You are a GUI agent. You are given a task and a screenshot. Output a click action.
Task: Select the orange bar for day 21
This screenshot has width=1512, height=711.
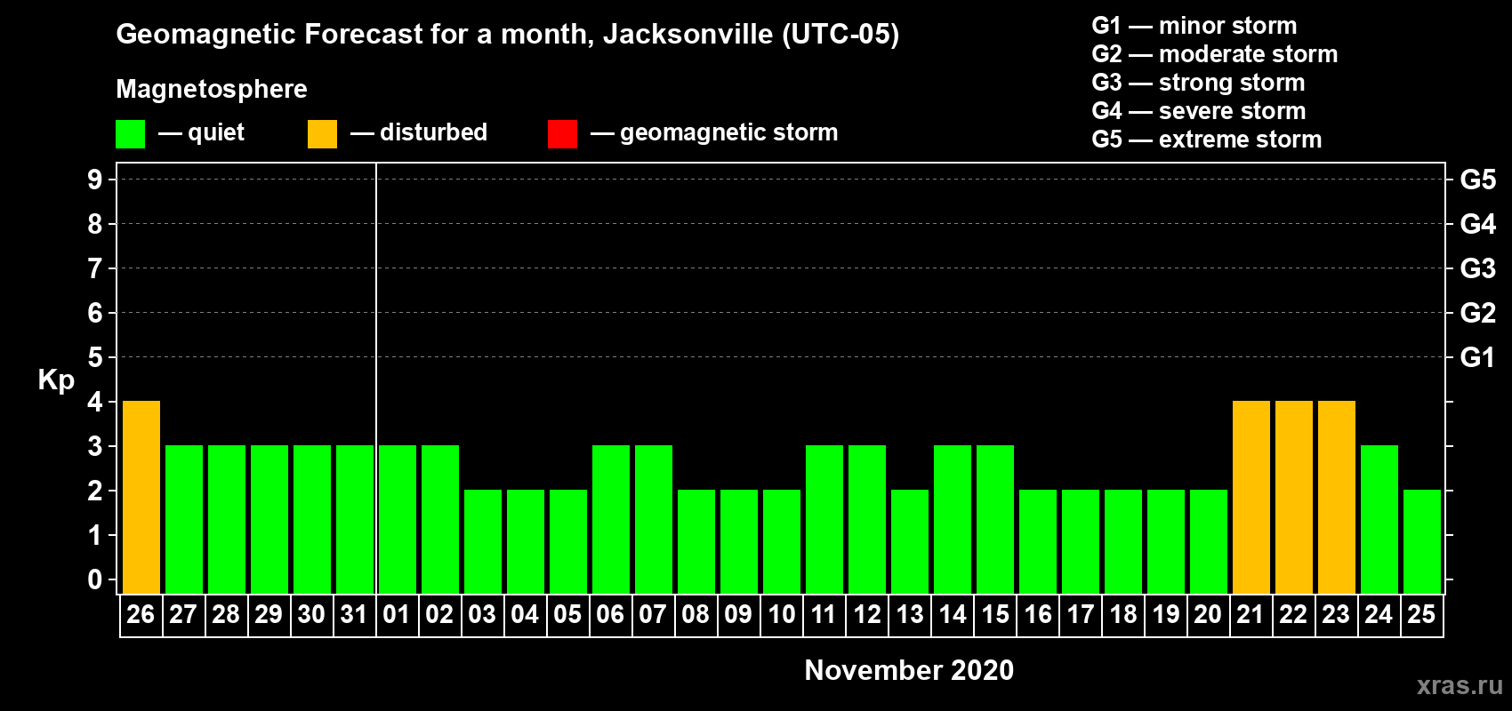tap(1251, 497)
